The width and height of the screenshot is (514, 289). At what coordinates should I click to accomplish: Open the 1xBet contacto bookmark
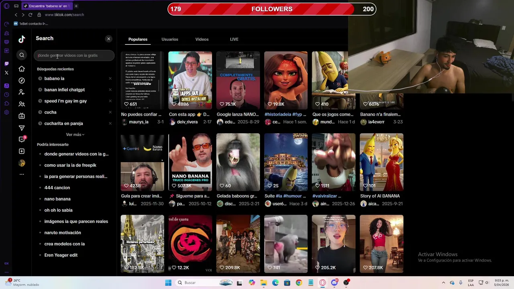[31, 24]
